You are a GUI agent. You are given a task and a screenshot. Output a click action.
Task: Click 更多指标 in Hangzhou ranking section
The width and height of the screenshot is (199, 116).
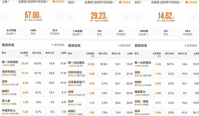(124, 46)
